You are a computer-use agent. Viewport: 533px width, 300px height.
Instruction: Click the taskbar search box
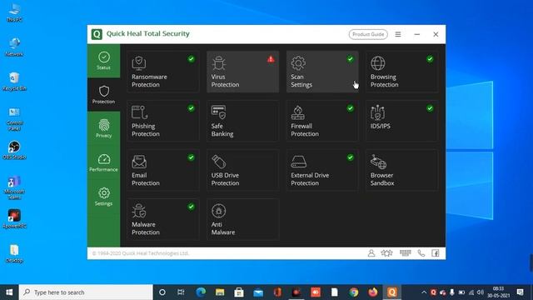pos(86,292)
